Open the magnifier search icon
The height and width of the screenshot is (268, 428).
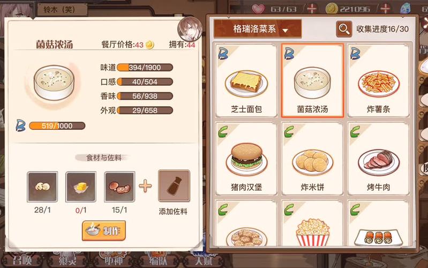(x=344, y=29)
